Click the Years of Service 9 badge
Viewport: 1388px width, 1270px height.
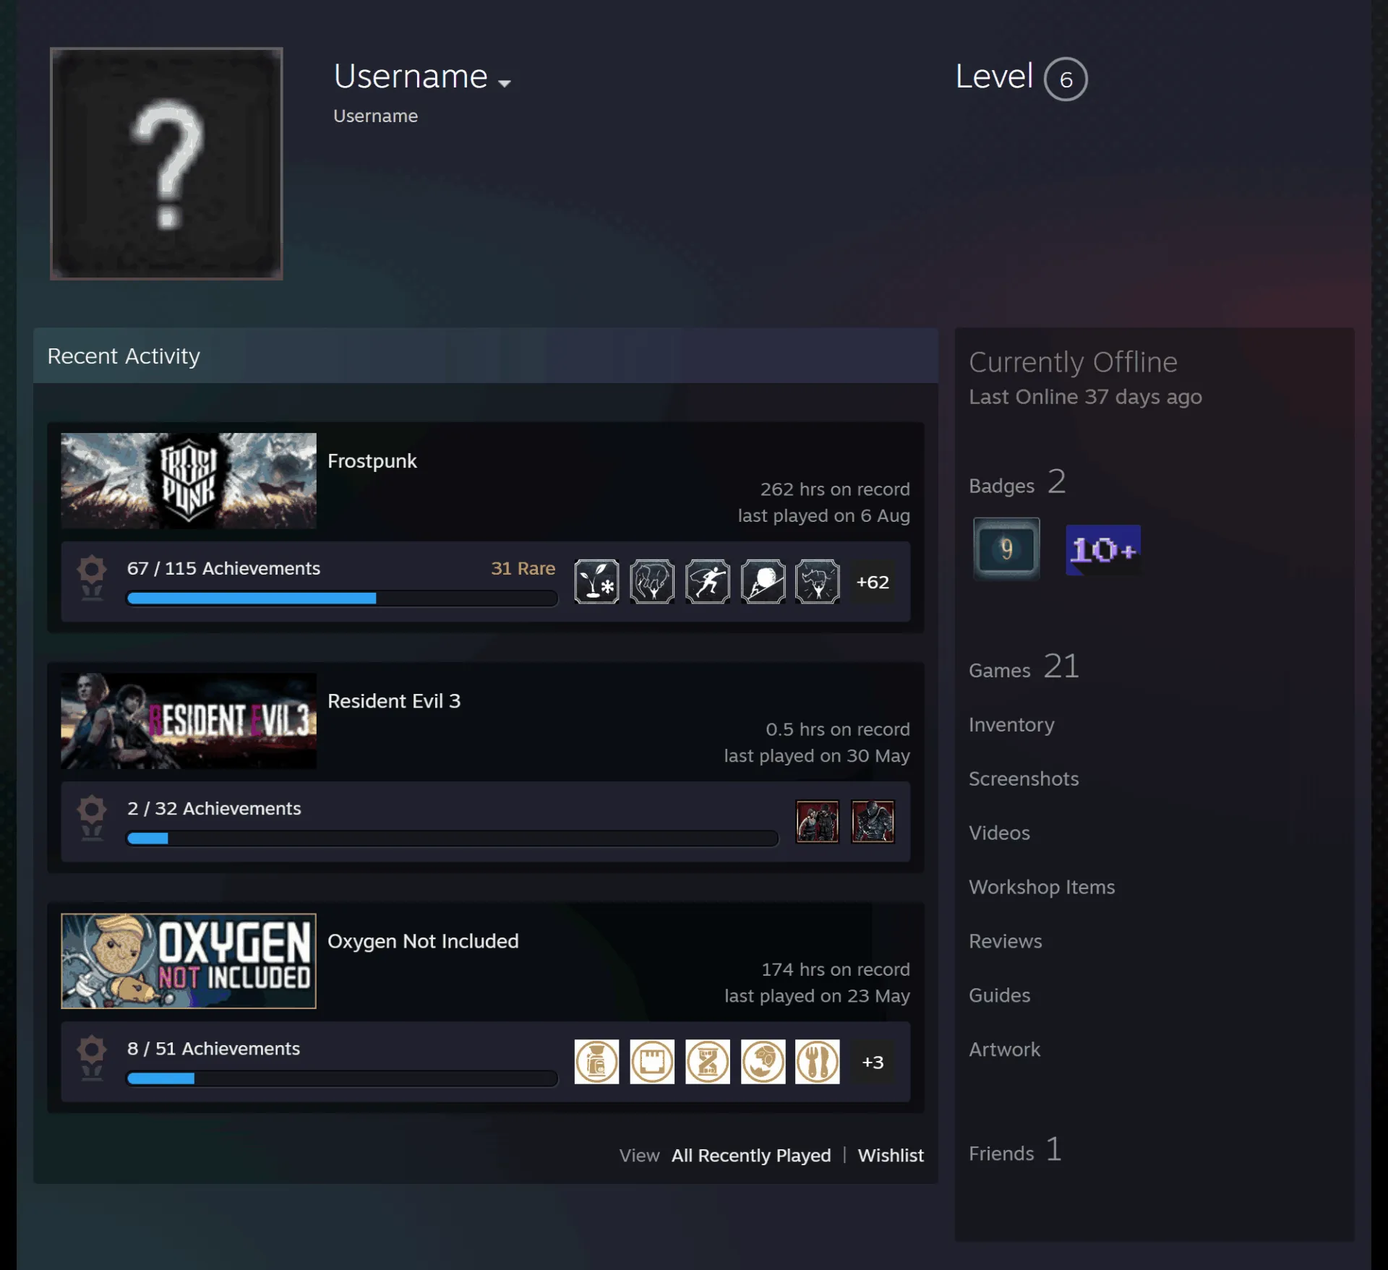[1006, 549]
